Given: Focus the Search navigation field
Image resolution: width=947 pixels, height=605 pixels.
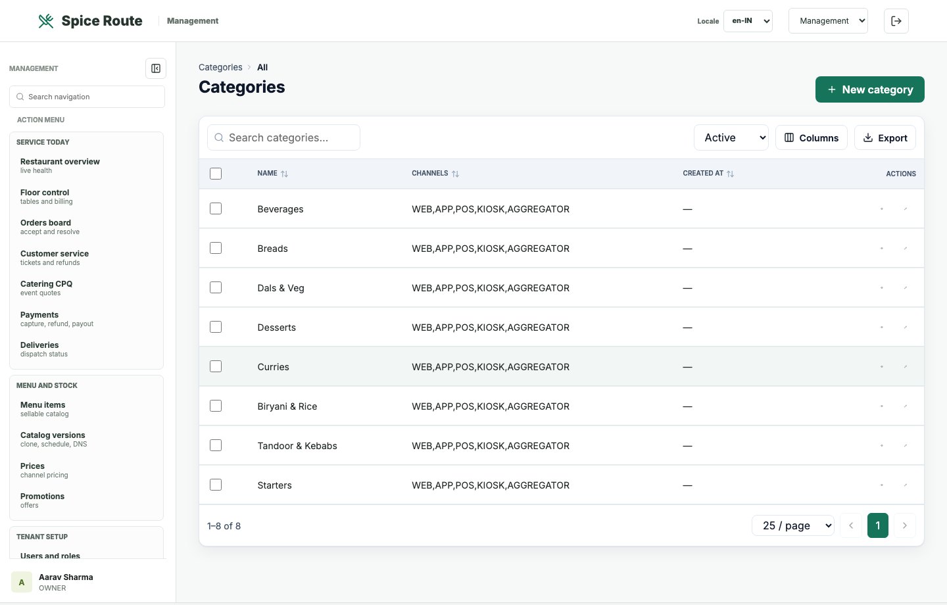Looking at the screenshot, I should 87,97.
